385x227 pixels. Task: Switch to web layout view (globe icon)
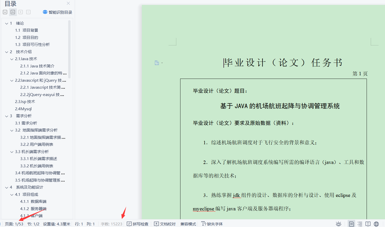point(376,224)
